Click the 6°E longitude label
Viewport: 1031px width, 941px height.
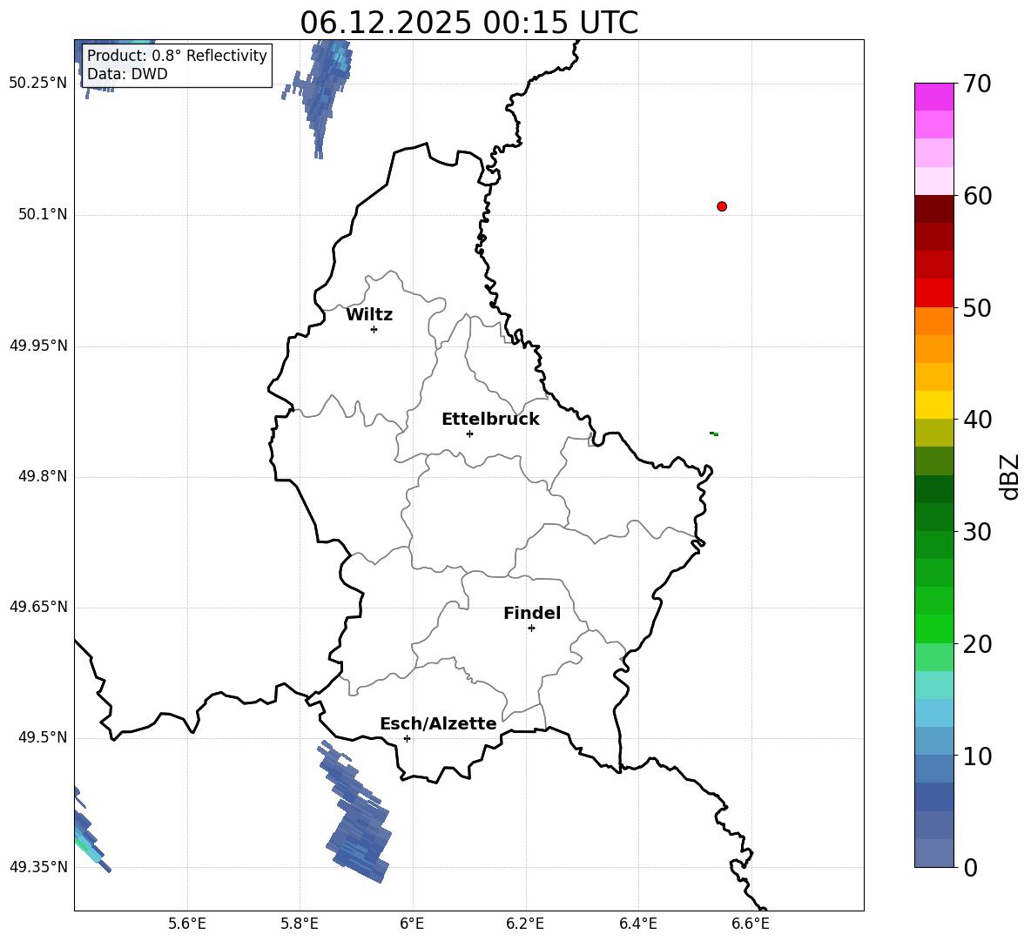tap(412, 924)
